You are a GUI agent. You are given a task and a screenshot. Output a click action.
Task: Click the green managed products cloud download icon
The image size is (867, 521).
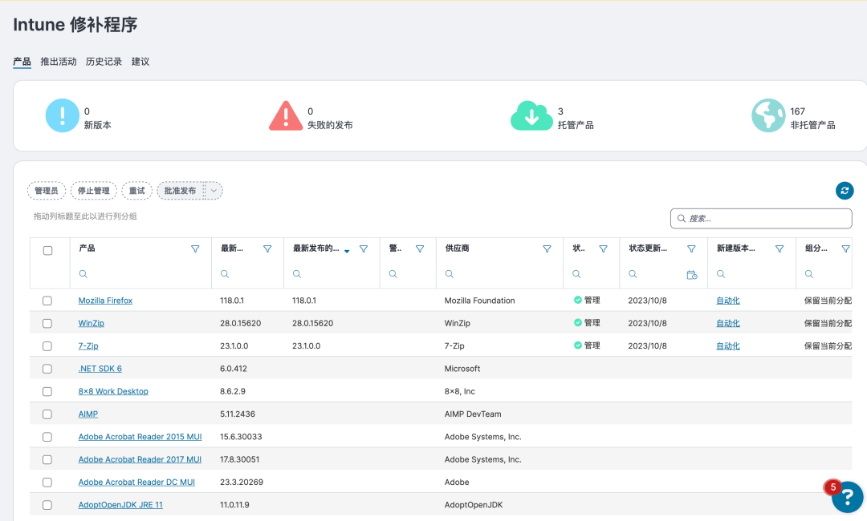pyautogui.click(x=531, y=115)
